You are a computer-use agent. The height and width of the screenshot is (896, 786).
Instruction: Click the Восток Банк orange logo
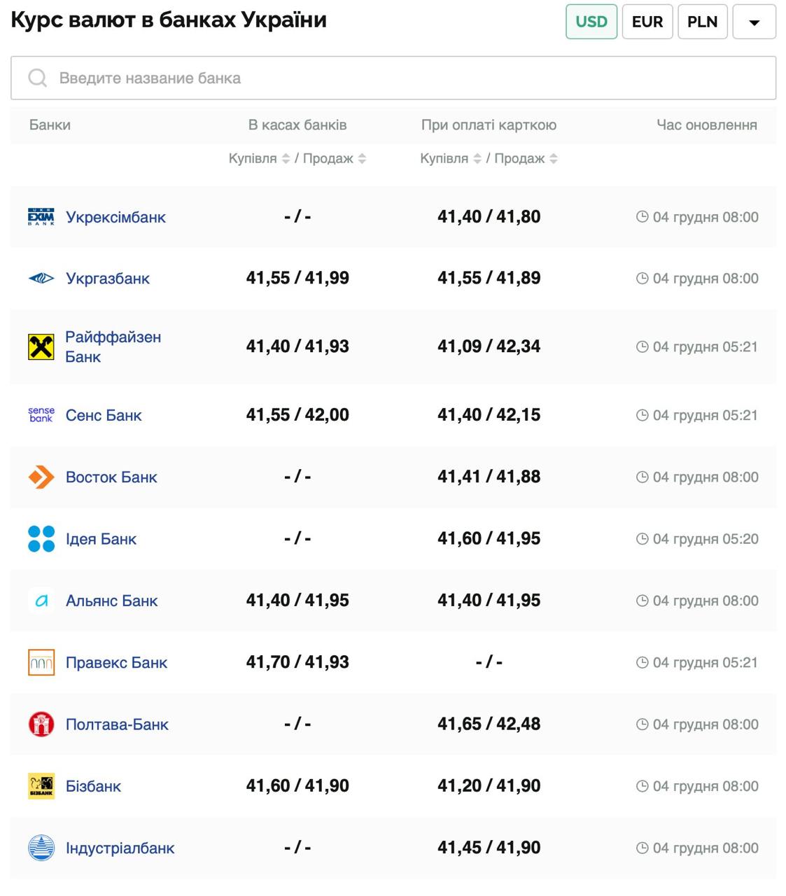point(41,477)
